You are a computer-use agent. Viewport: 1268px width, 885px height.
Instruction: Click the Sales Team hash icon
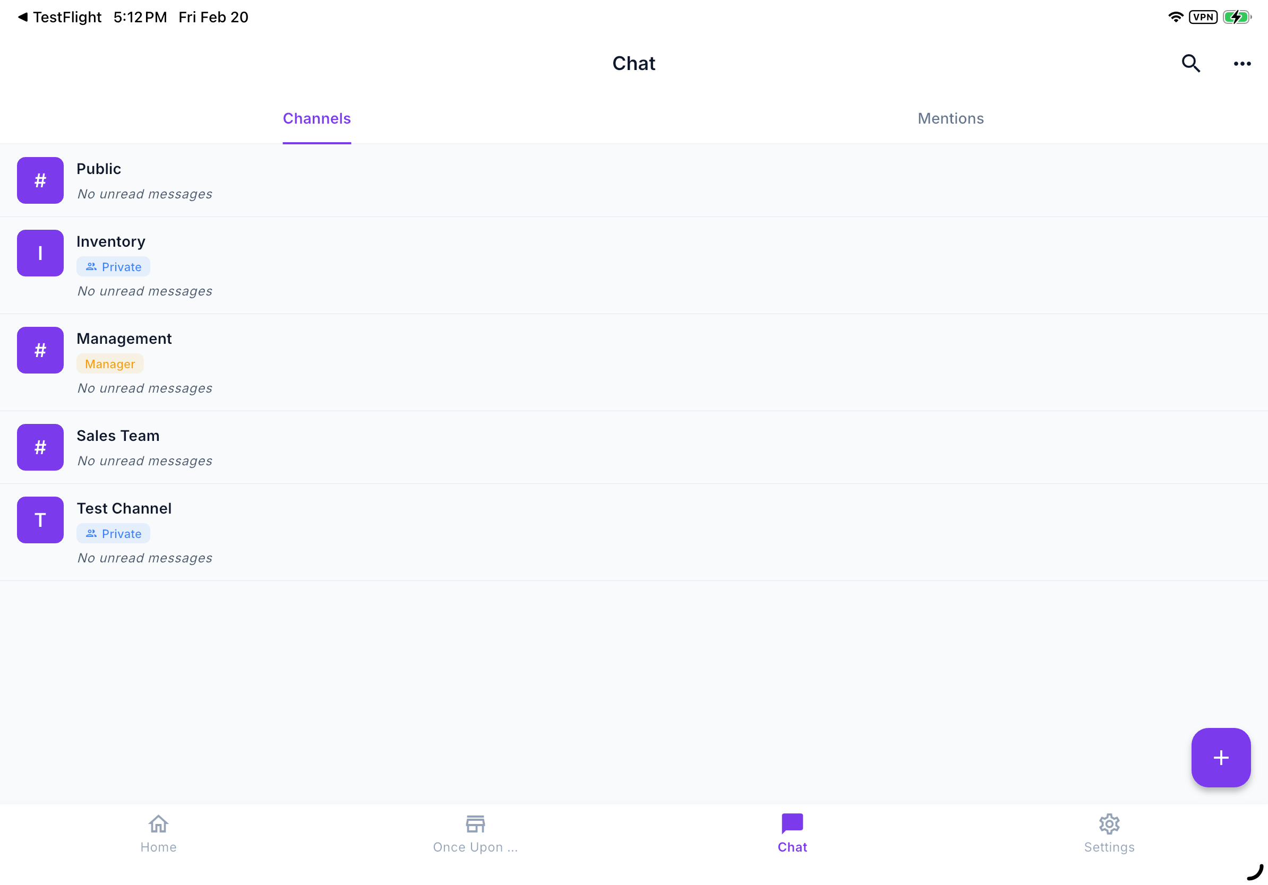point(40,447)
